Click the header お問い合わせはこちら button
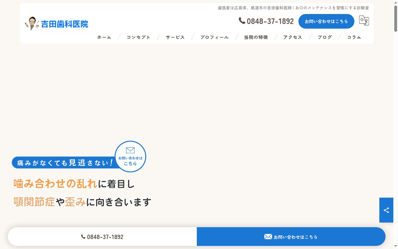398x249 pixels. pos(326,21)
